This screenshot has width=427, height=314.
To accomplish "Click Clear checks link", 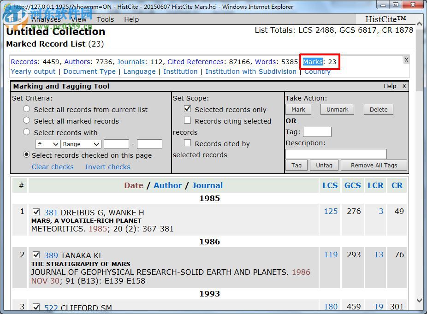I will [x=53, y=167].
